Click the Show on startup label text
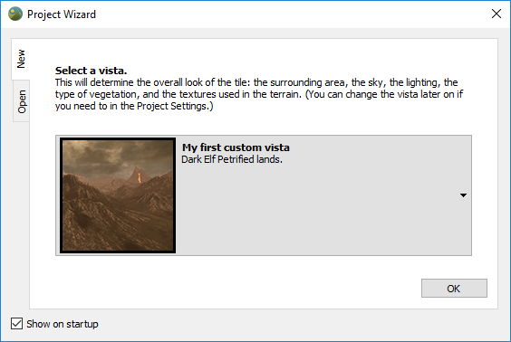The image size is (511, 342). pyautogui.click(x=63, y=324)
